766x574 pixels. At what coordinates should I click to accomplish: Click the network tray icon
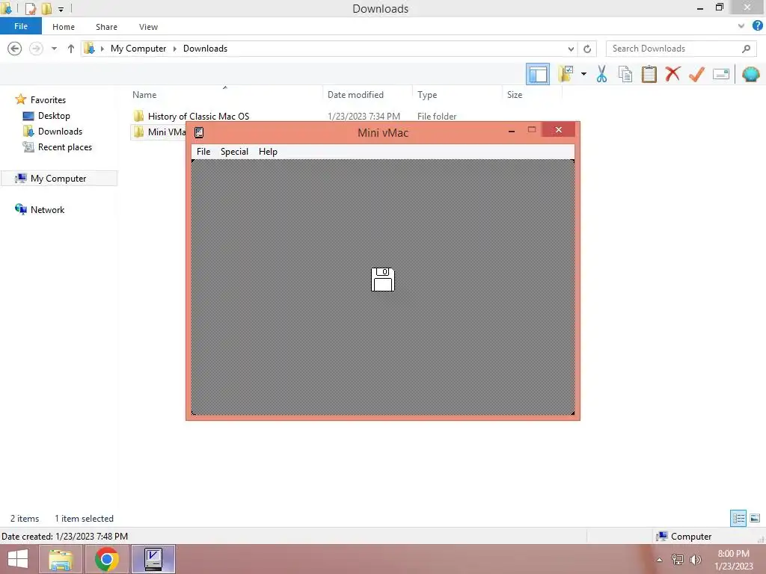(x=678, y=560)
